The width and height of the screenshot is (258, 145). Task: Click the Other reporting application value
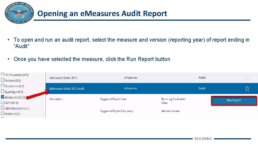point(164,103)
